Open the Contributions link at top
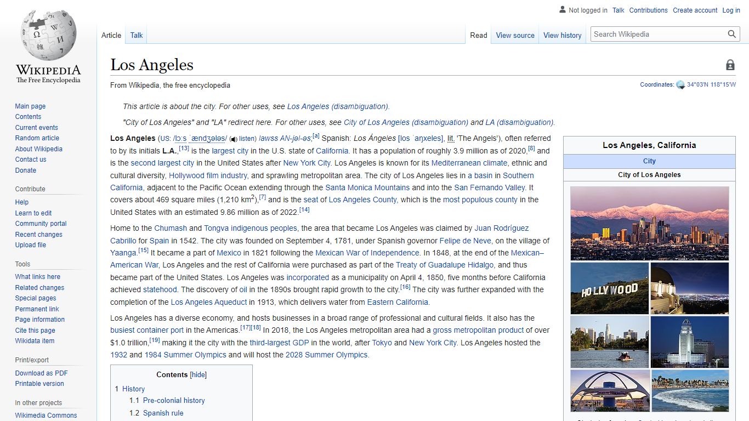The height and width of the screenshot is (421, 749). [x=648, y=10]
